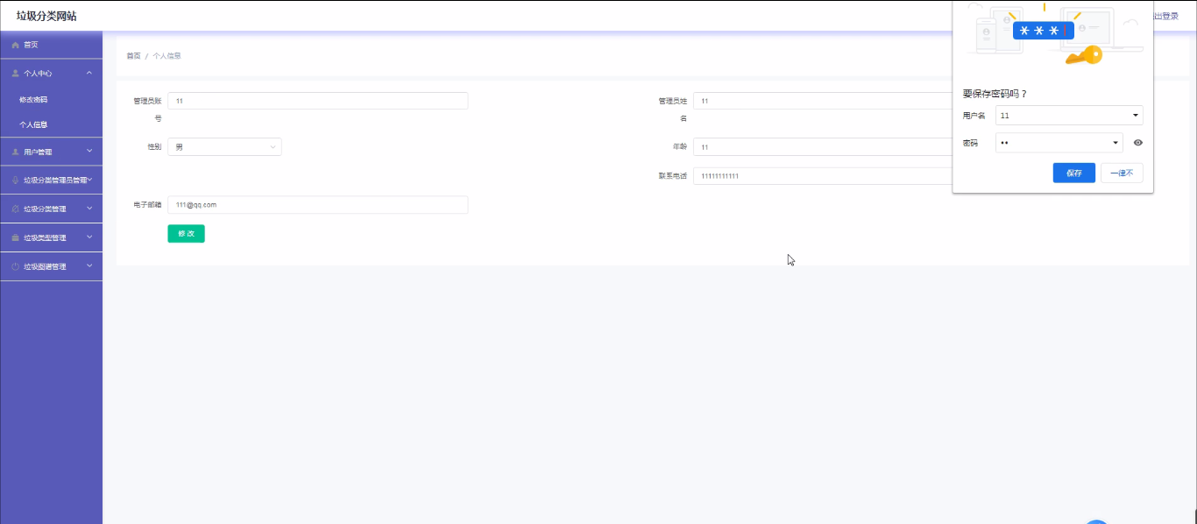Click the briefcase icon beside 垃圾类型管理
The image size is (1197, 524).
[x=15, y=238]
